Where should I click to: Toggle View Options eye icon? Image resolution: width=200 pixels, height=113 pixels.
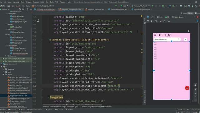click(148, 21)
